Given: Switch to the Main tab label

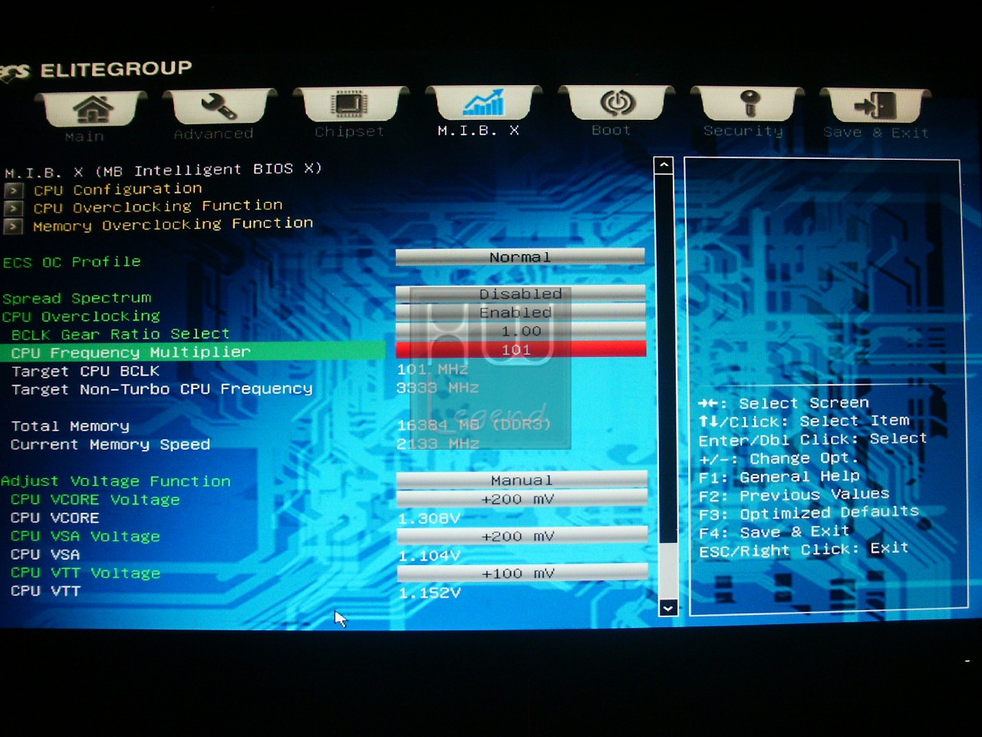Looking at the screenshot, I should tap(84, 137).
